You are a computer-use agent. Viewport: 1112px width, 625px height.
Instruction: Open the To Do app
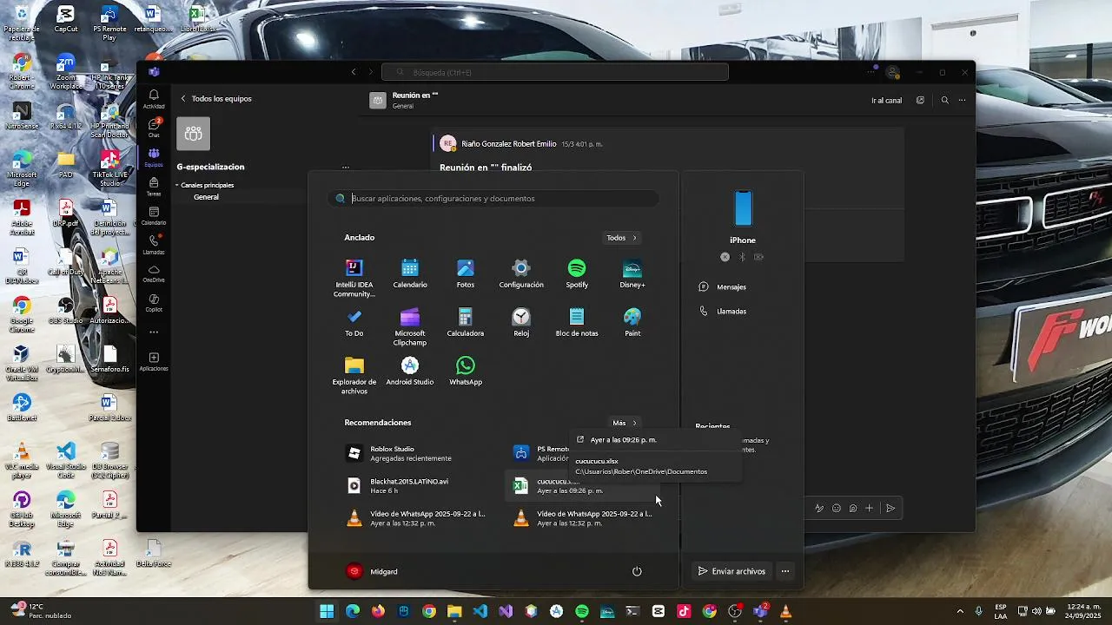[x=354, y=322]
